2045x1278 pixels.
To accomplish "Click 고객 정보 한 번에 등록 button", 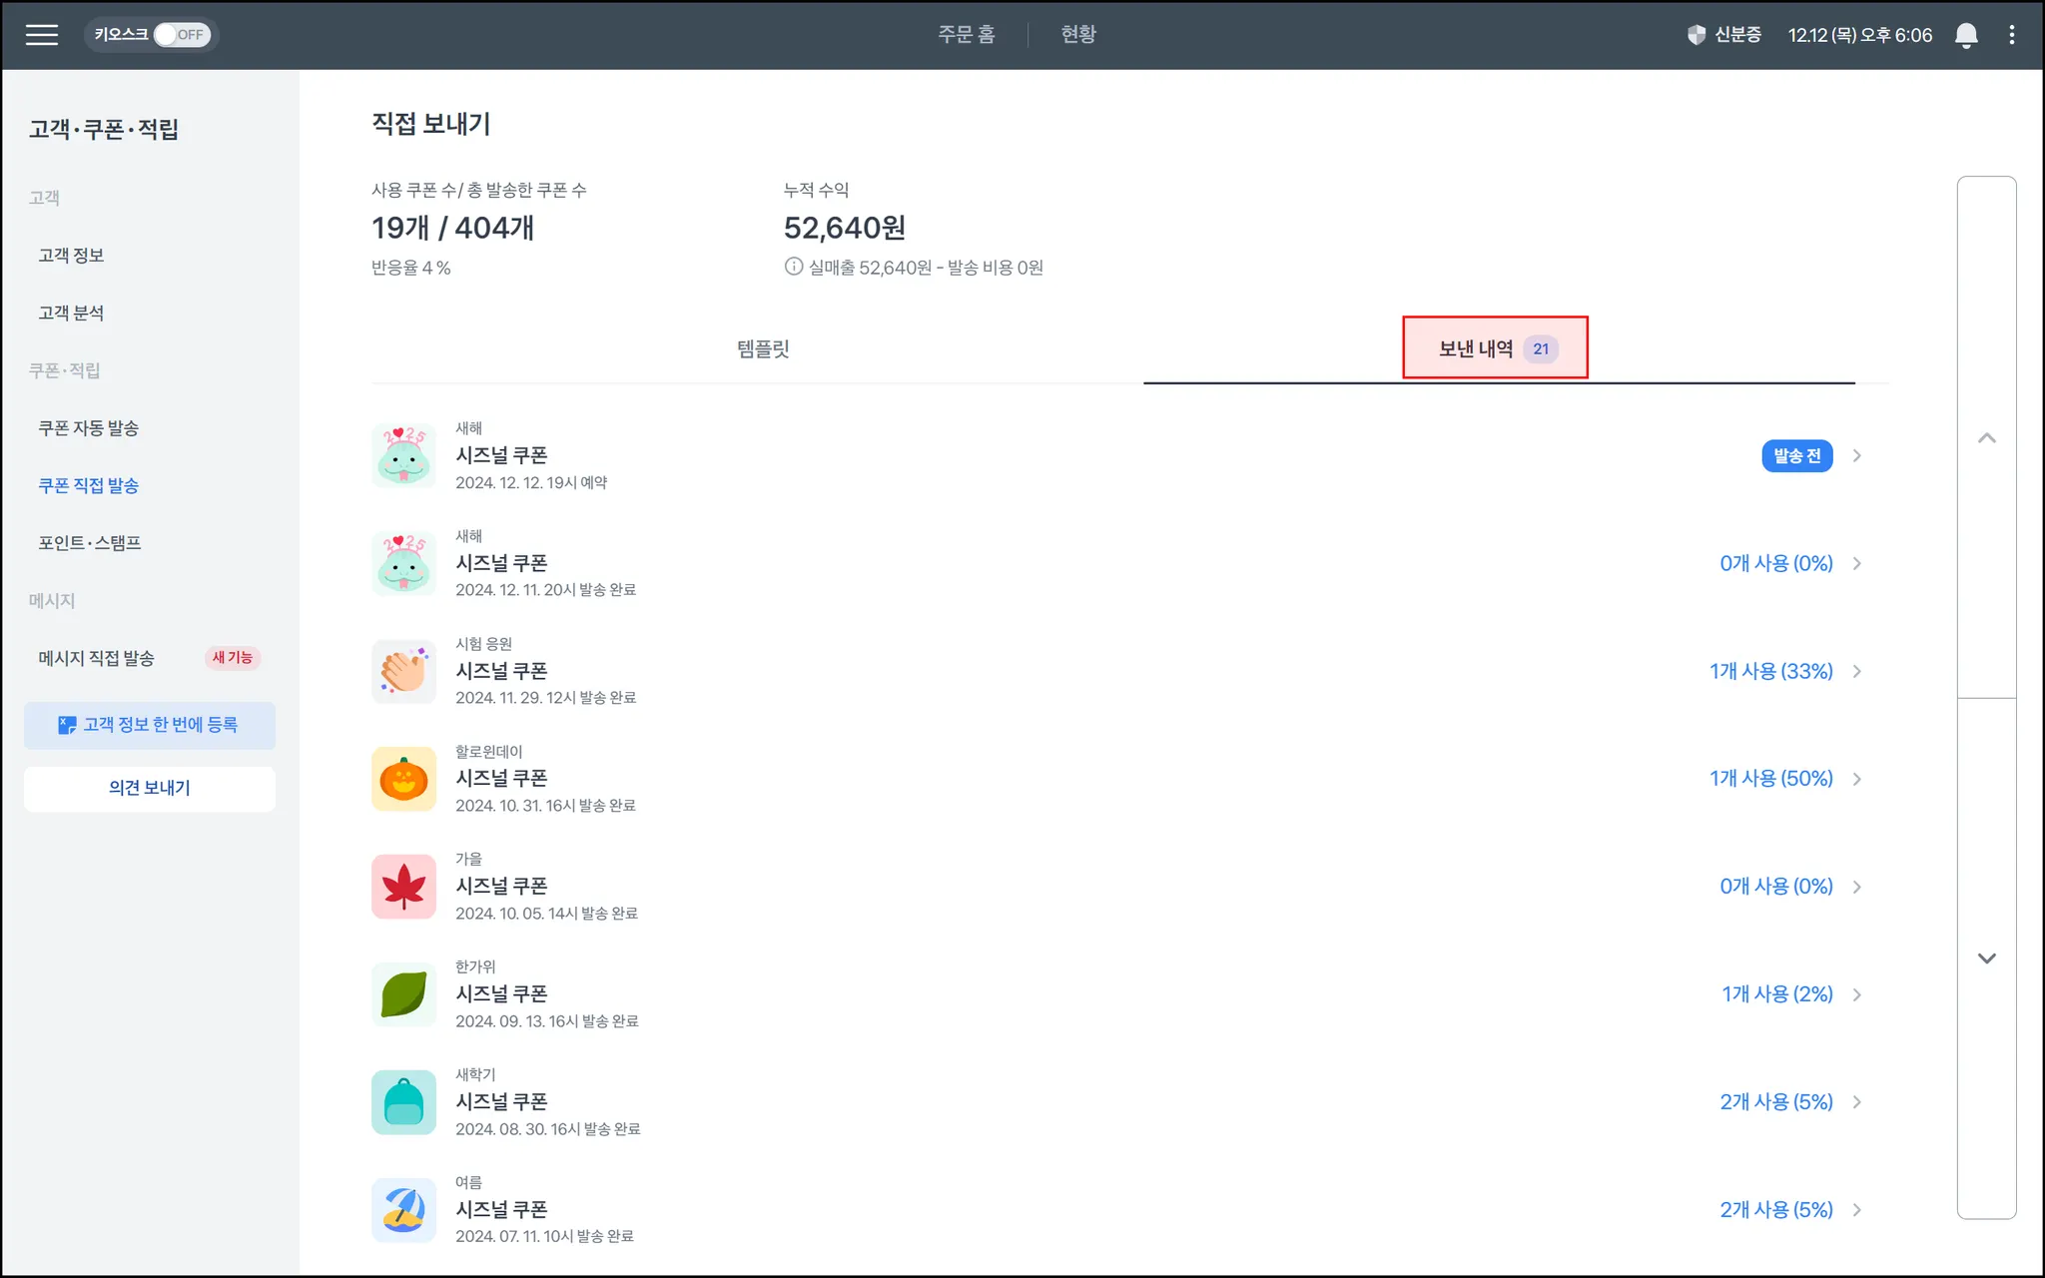I will [150, 725].
